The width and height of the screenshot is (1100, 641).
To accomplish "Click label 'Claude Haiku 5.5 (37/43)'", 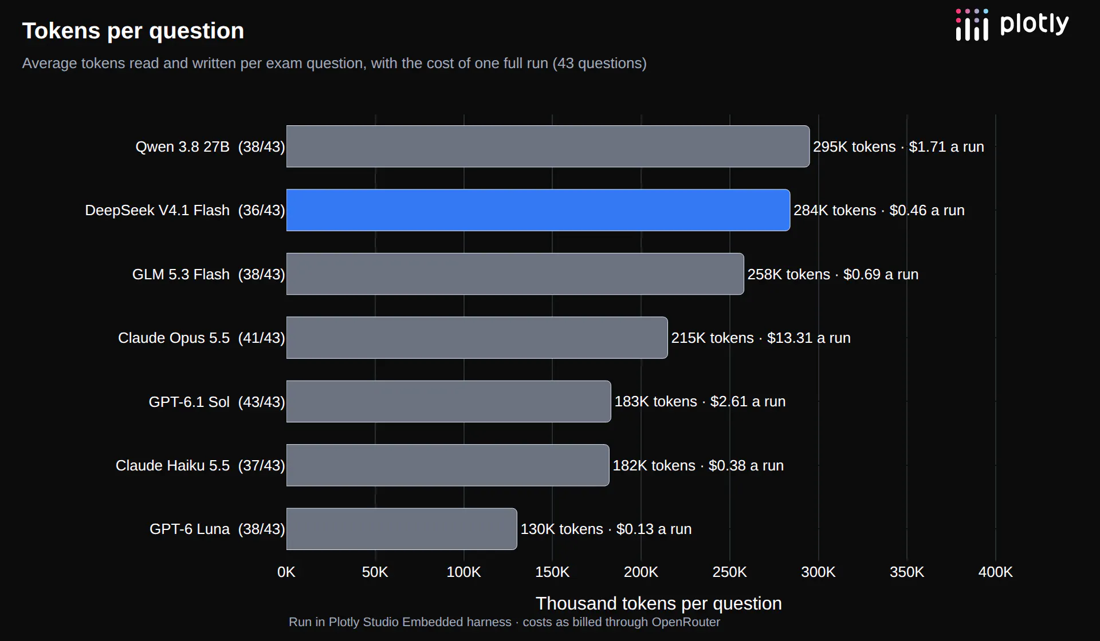I will [201, 465].
